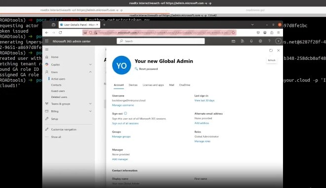The height and width of the screenshot is (188, 326).
Task: Click the browser address bar URL
Action: (163, 33)
